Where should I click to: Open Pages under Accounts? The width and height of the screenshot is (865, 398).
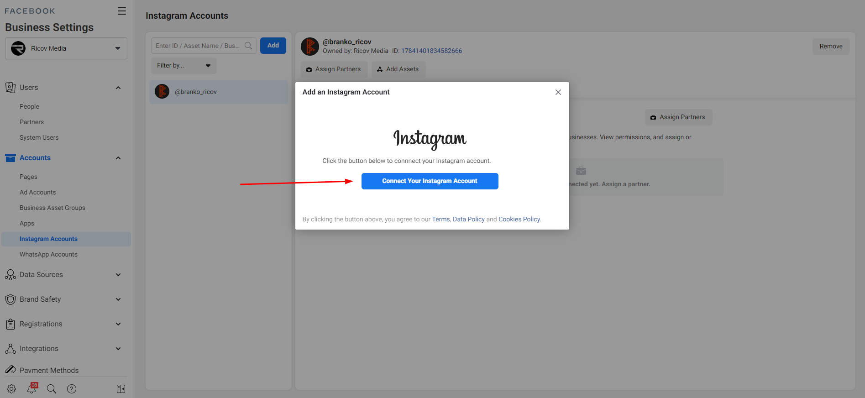point(28,177)
